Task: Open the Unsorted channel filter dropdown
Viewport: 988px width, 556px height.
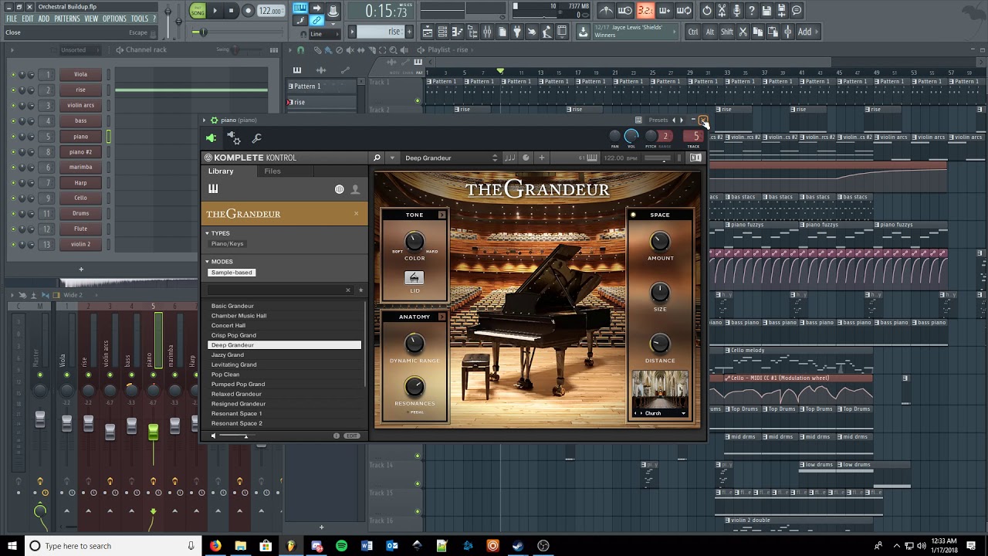Action: [x=79, y=50]
